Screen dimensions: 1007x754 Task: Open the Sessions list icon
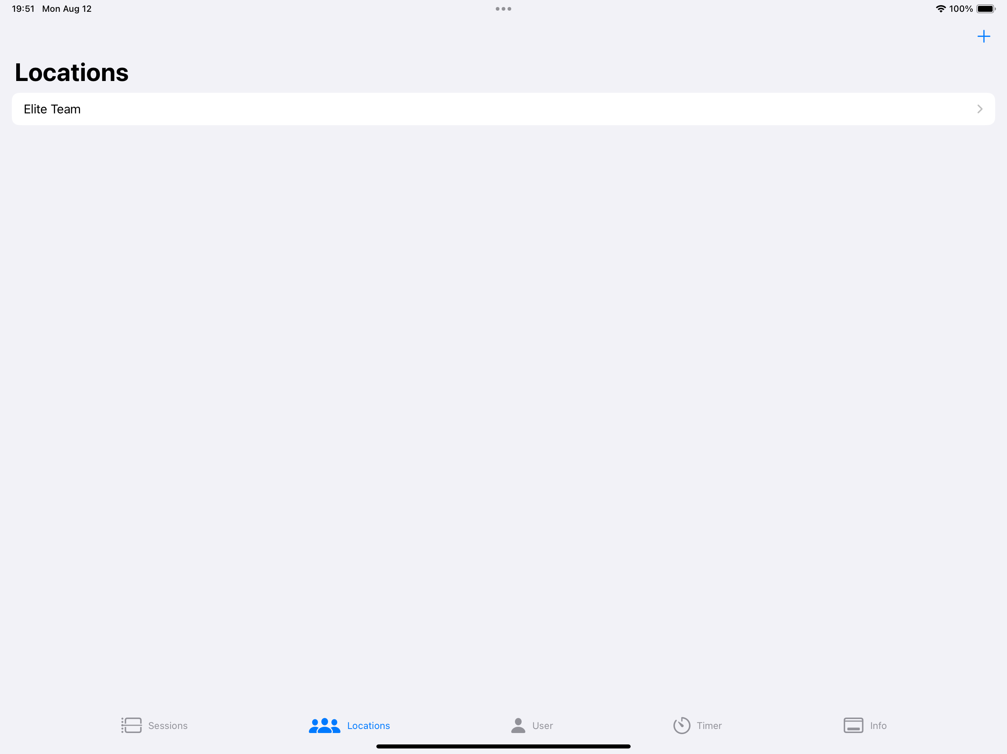pyautogui.click(x=131, y=725)
